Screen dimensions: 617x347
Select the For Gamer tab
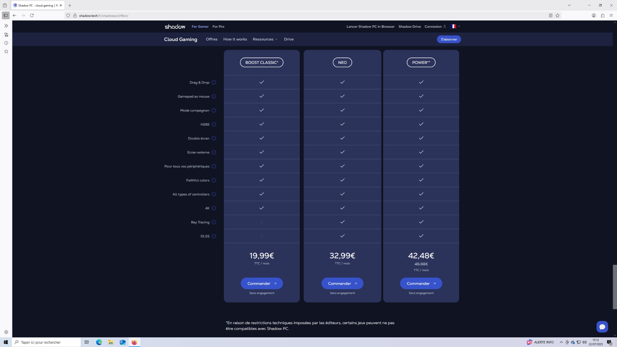200,27
